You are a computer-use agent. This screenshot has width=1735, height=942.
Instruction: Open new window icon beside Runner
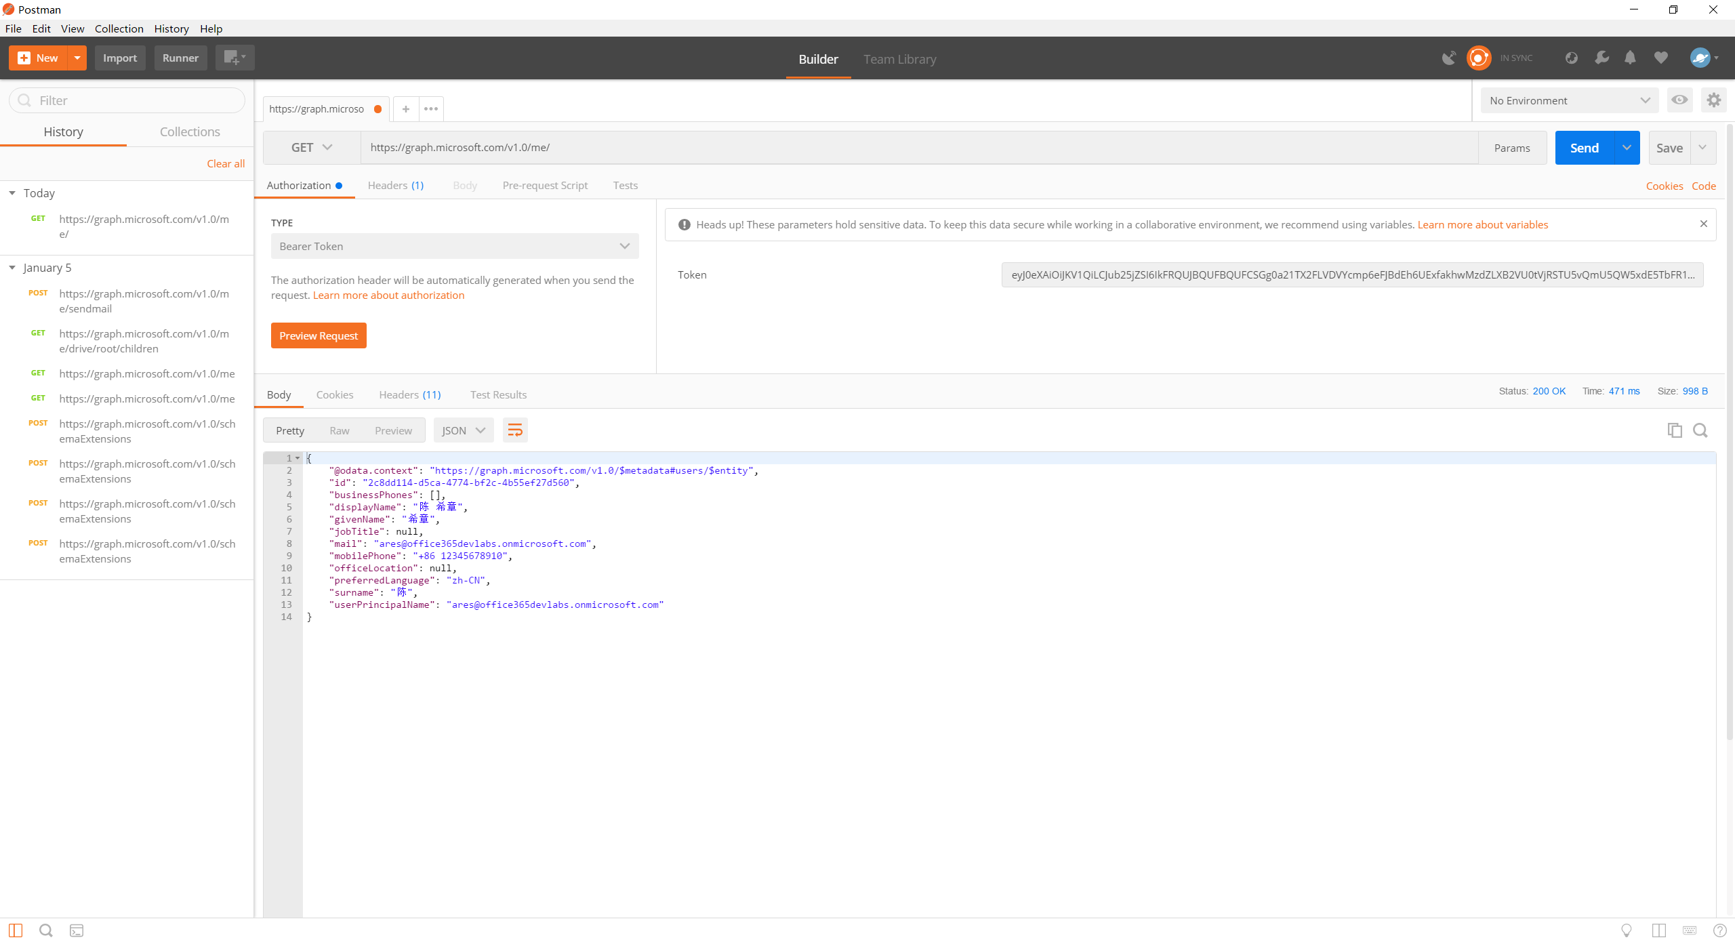[234, 58]
